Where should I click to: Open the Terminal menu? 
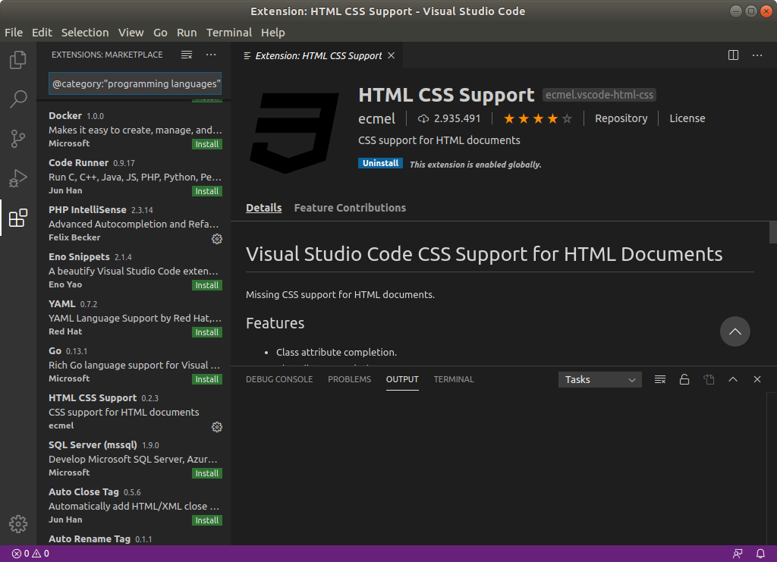coord(229,33)
